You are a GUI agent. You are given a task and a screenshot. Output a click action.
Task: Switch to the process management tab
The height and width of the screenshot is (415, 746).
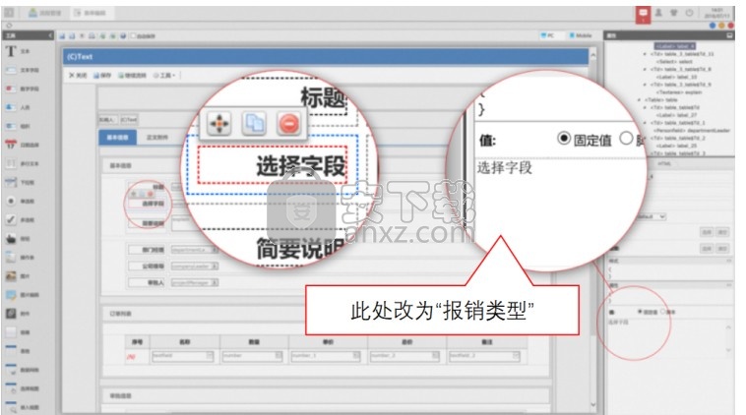coord(45,13)
